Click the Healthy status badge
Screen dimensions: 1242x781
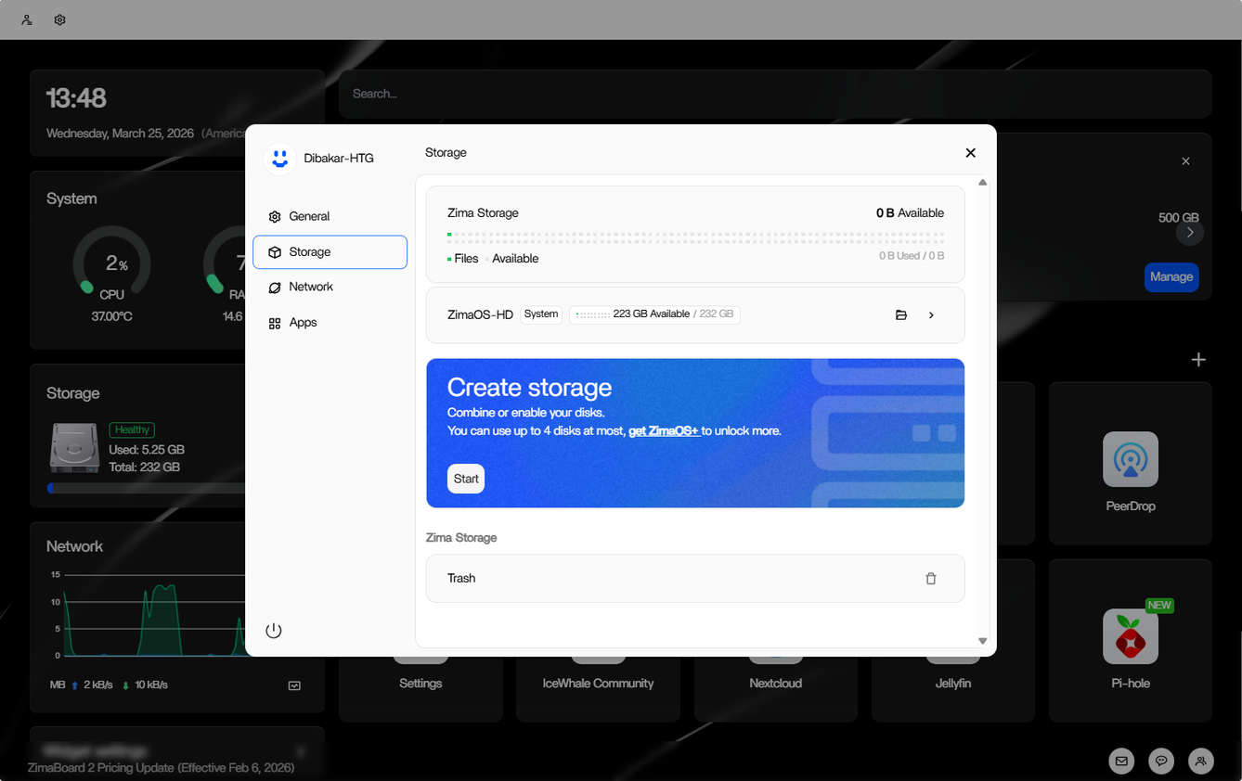(x=132, y=430)
